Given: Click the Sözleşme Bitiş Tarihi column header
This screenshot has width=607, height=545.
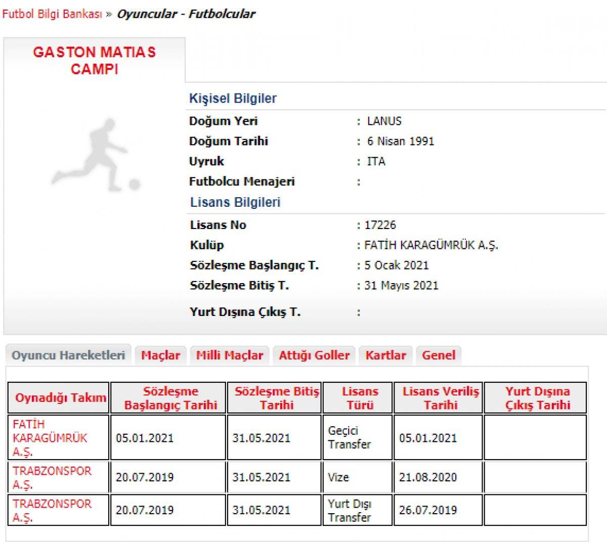Looking at the screenshot, I should click(x=277, y=398).
